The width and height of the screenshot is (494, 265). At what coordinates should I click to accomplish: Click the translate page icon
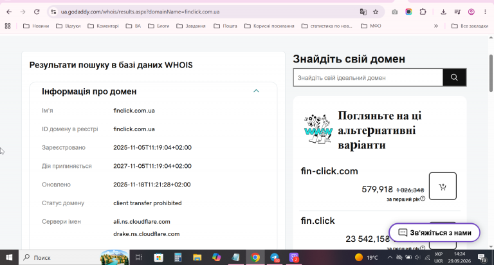click(363, 12)
